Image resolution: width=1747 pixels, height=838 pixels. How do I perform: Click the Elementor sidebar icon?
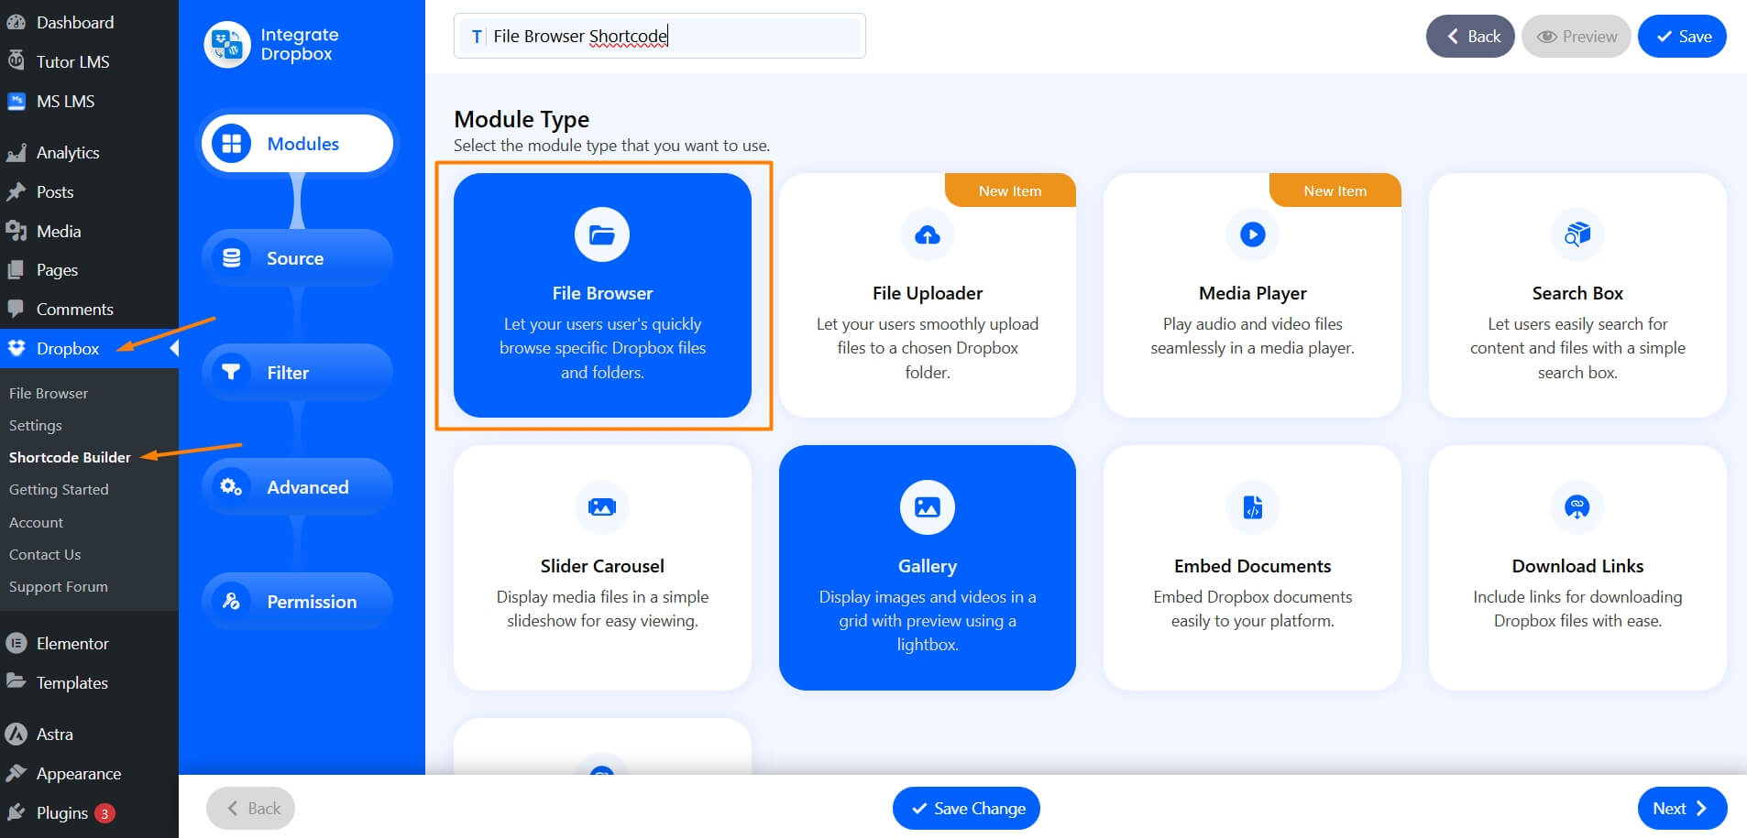16,643
